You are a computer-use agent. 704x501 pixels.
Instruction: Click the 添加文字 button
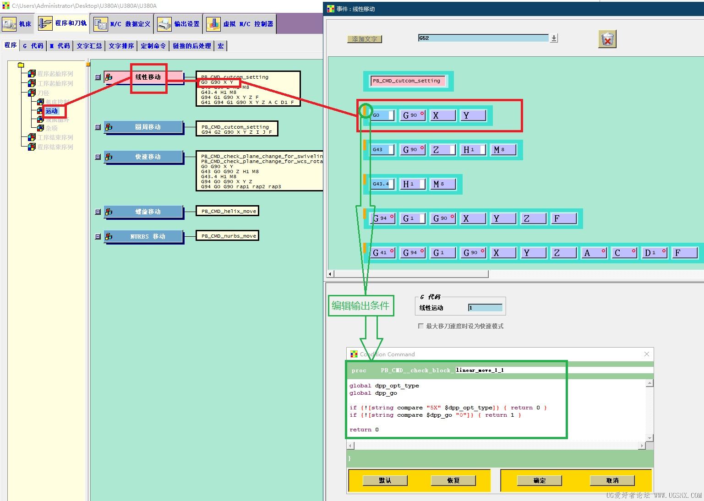click(365, 39)
